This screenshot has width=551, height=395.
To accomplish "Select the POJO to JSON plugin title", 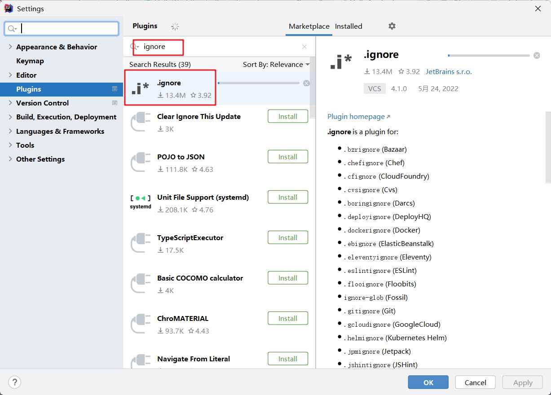I will pos(181,157).
